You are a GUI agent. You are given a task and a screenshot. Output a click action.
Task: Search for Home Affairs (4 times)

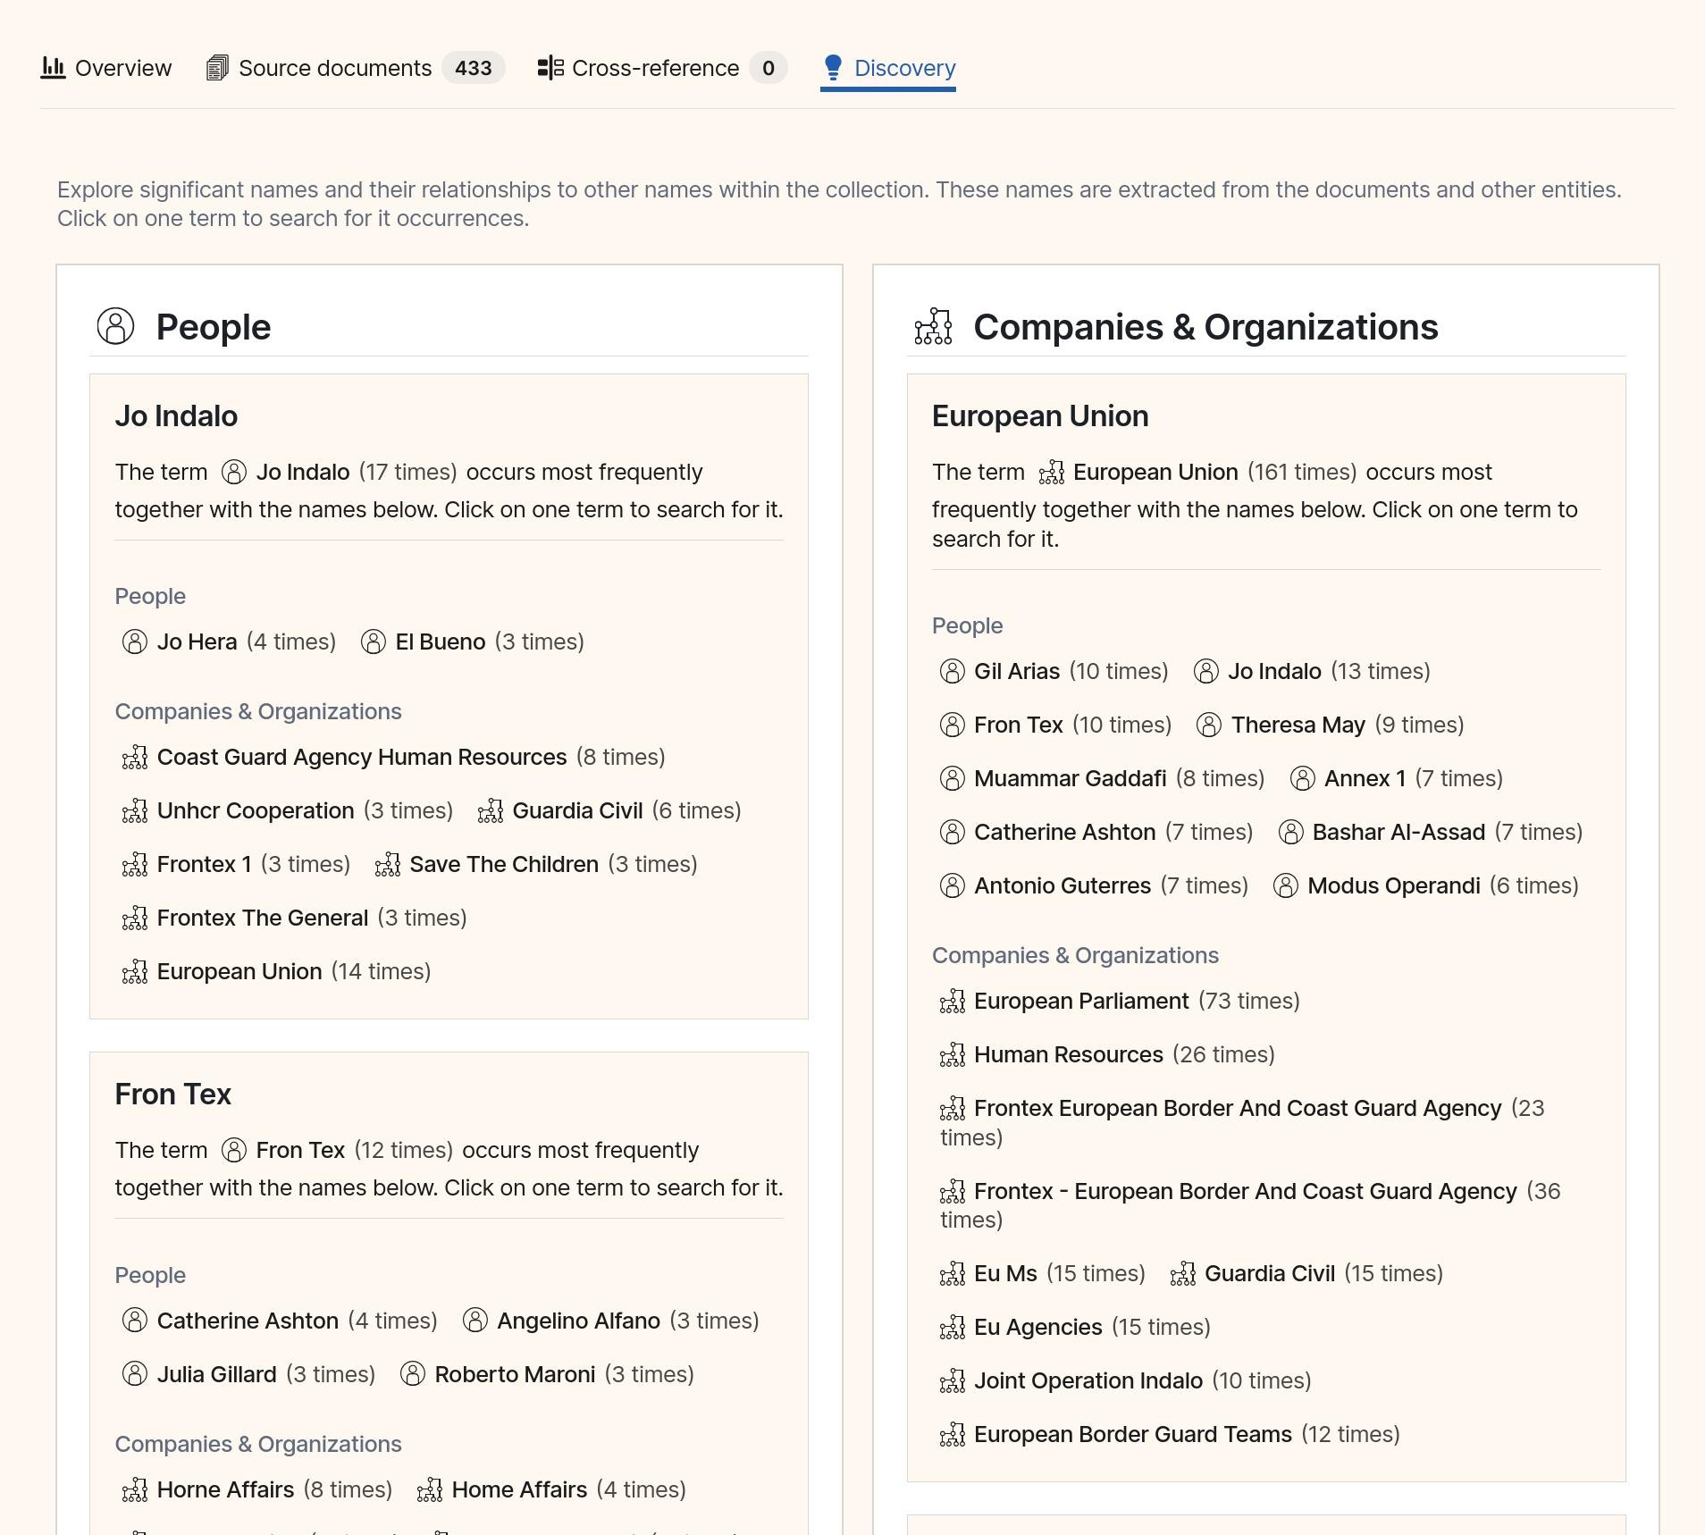tap(551, 1489)
